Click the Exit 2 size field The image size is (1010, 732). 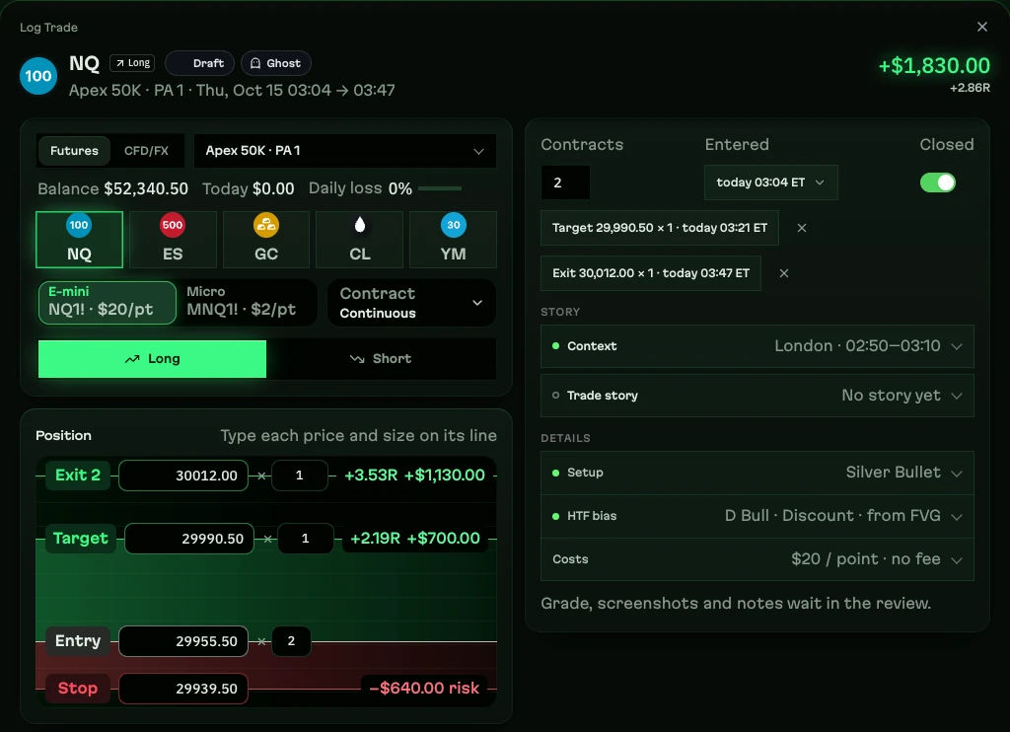pyautogui.click(x=300, y=476)
